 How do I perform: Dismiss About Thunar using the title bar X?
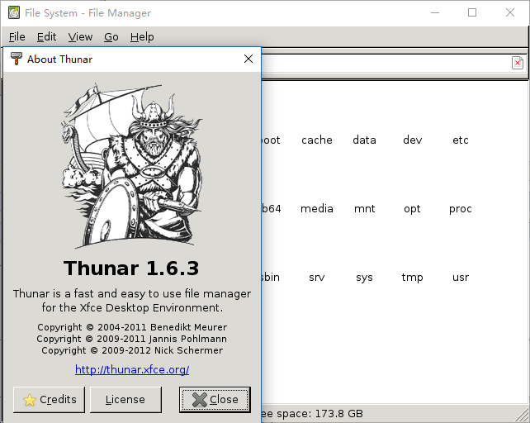pos(248,59)
